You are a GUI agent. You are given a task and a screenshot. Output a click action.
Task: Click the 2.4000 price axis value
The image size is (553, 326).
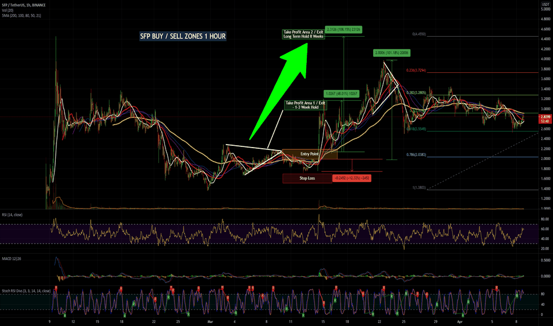point(545,139)
